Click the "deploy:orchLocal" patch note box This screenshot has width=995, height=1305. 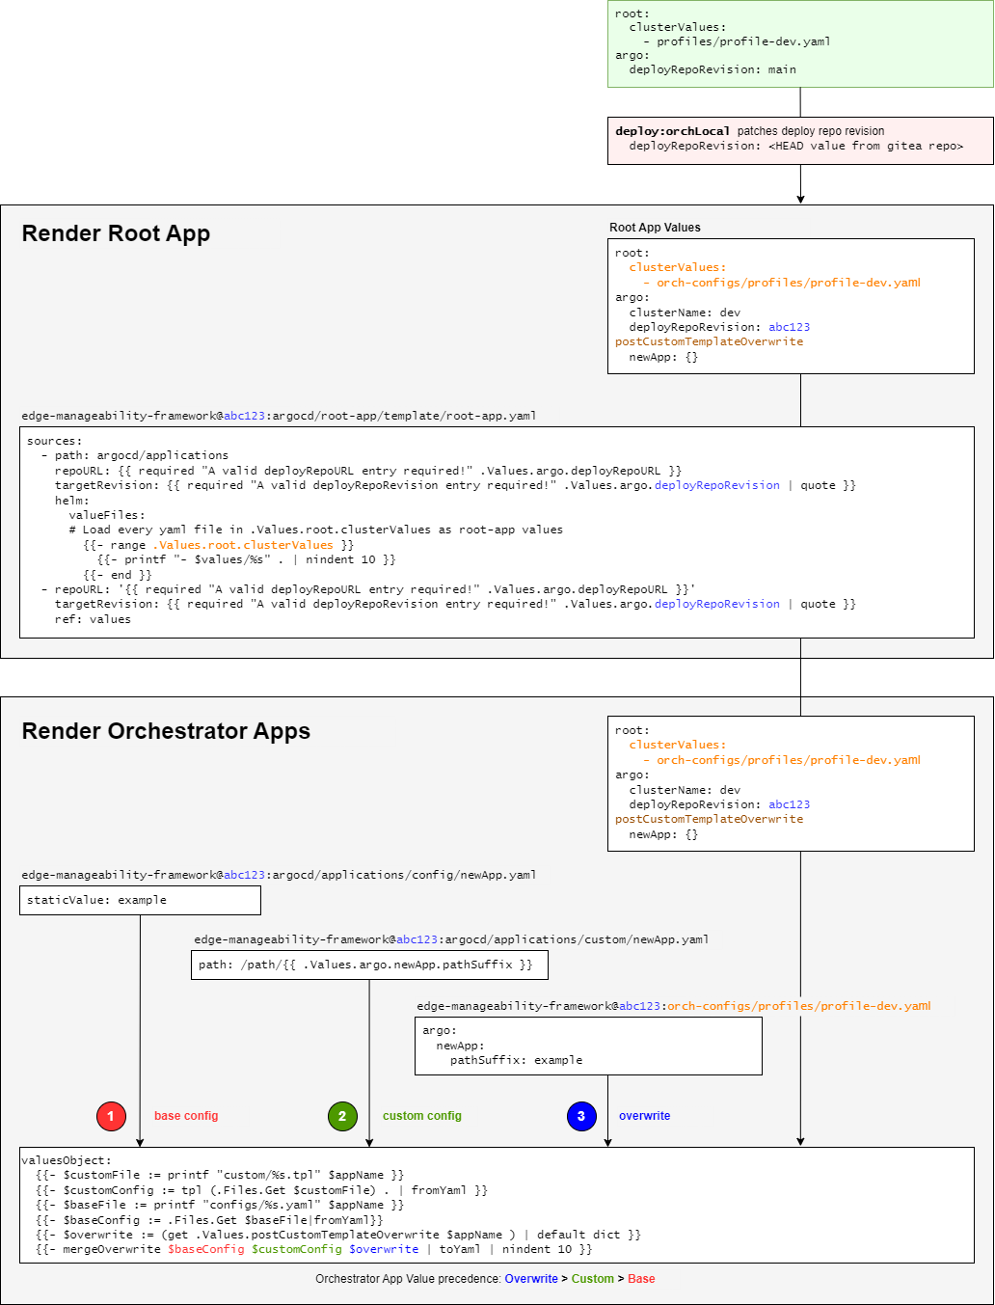click(x=800, y=141)
